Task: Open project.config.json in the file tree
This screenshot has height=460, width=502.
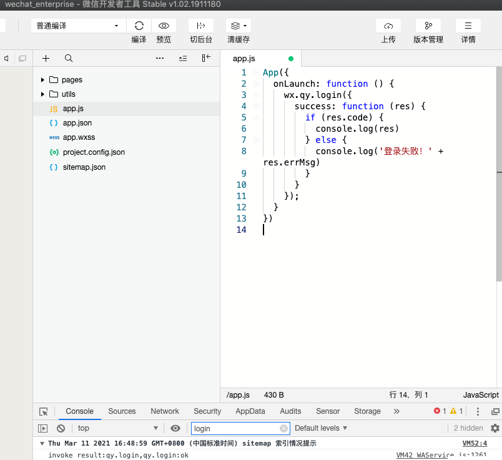Action: 127,152
